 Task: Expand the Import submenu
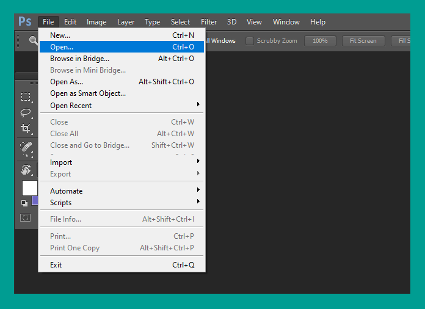coord(122,162)
